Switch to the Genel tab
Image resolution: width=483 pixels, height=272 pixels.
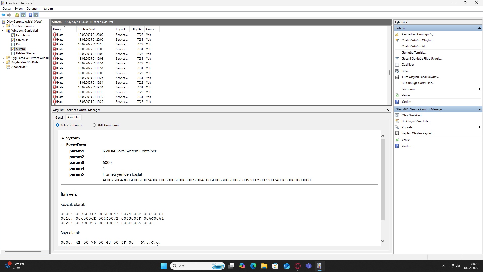59,118
